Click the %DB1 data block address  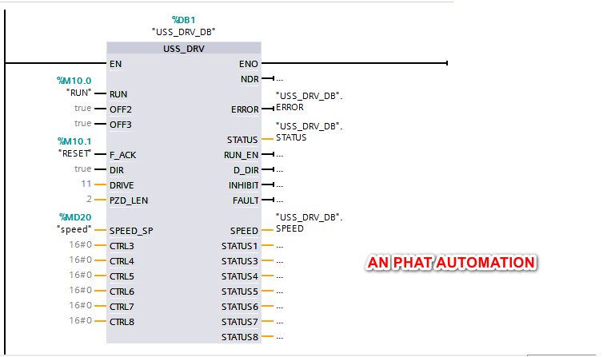[183, 19]
